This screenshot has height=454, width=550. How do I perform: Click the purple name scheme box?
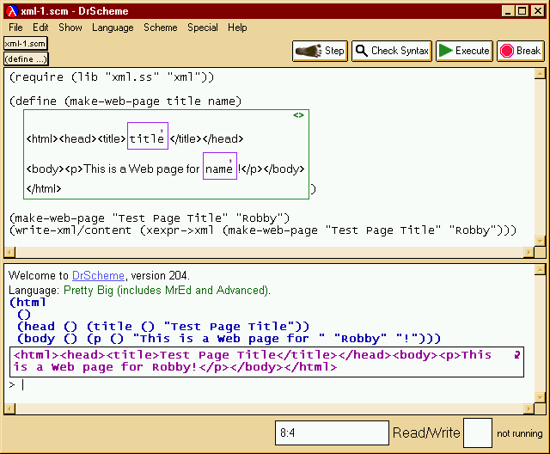[x=220, y=166]
